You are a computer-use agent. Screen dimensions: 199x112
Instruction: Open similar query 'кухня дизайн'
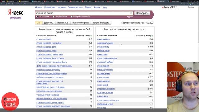[103, 77]
